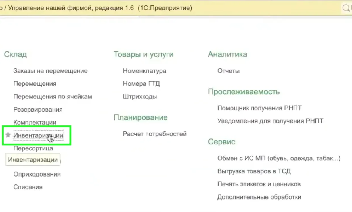
Task: Open Дополнительные обработки
Action: (259, 197)
